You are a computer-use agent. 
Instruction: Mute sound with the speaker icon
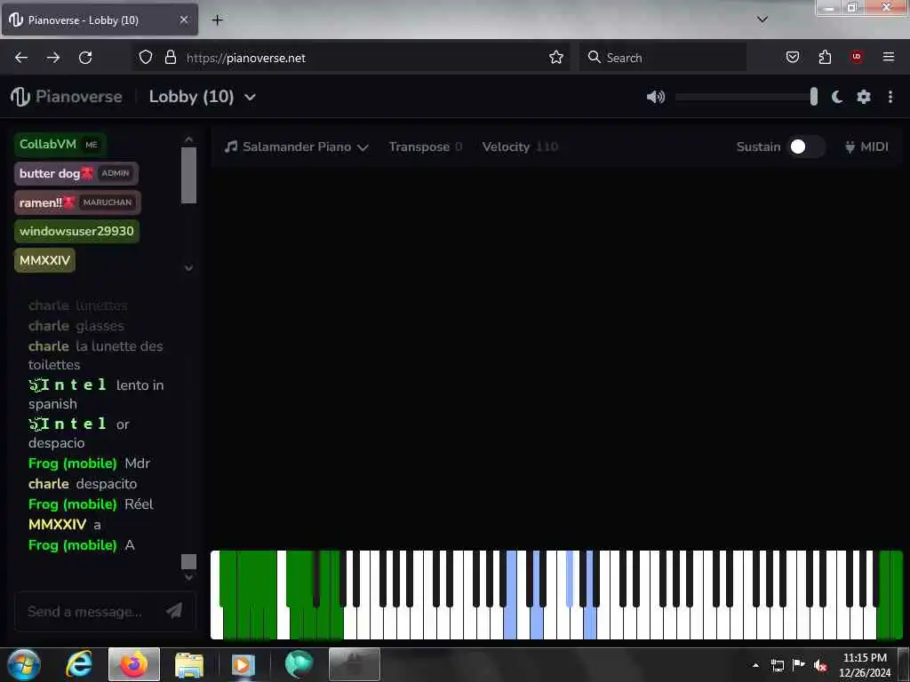click(656, 97)
